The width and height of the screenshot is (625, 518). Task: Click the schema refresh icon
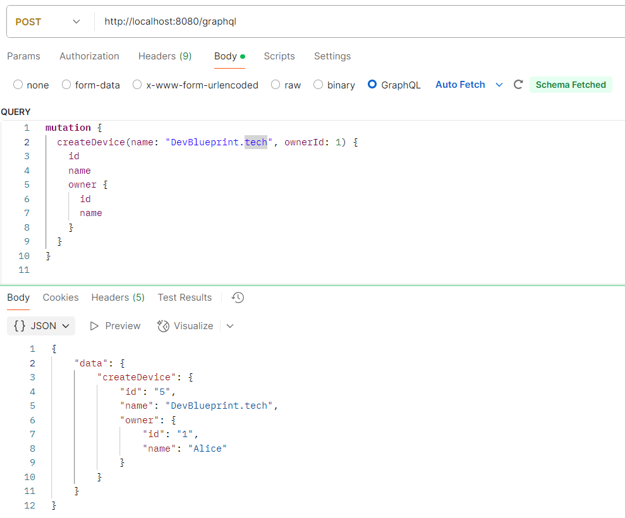518,85
